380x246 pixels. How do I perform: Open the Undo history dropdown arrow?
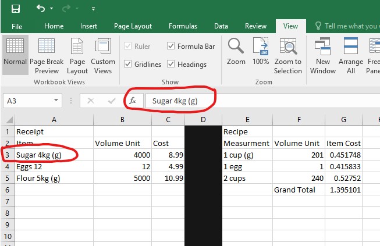click(52, 9)
